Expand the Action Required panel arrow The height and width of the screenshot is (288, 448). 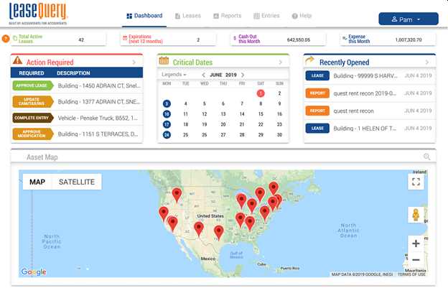pos(134,62)
